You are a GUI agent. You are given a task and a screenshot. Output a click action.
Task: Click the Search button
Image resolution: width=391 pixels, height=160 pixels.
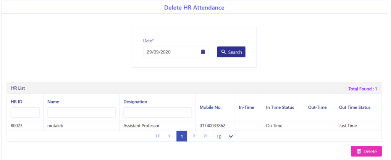point(231,52)
